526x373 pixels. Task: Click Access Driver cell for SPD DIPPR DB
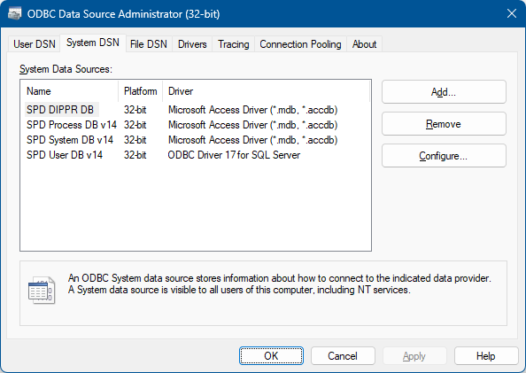[252, 110]
